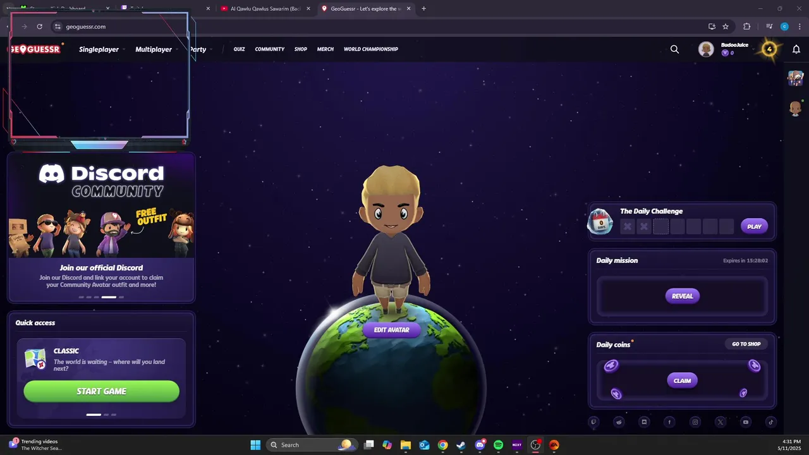Click PLAY on The Daily Challenge

[754, 226]
